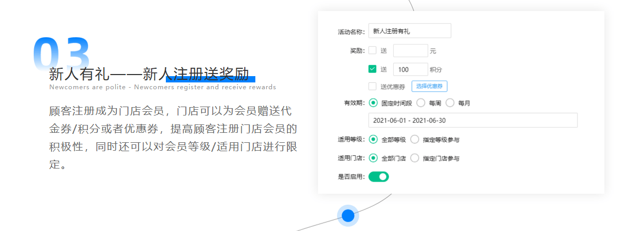626x231 pixels.
Task: Choose the 每月 validity radio button
Action: [450, 103]
